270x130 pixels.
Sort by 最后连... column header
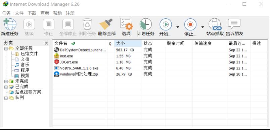tap(239, 43)
